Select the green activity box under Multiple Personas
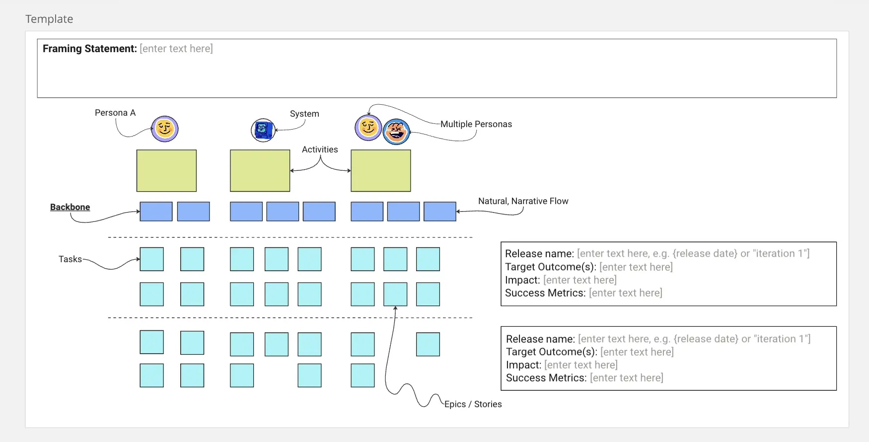The image size is (869, 442). coord(381,171)
